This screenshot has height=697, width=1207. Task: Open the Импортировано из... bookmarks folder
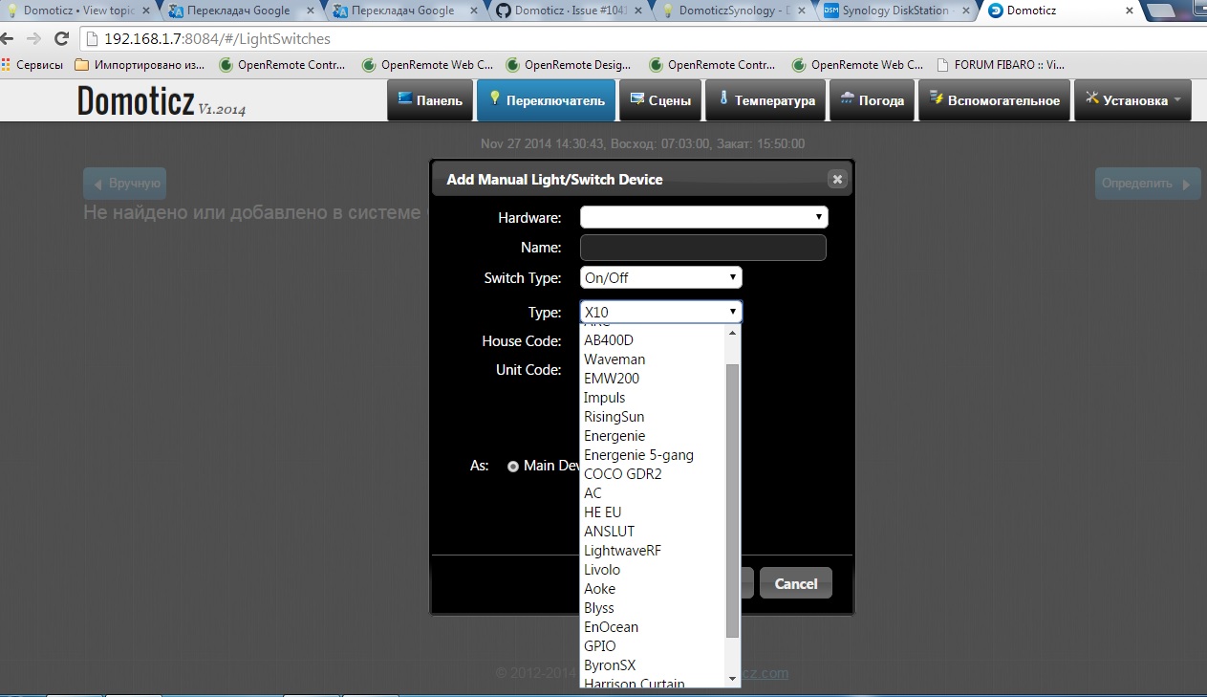pos(140,65)
